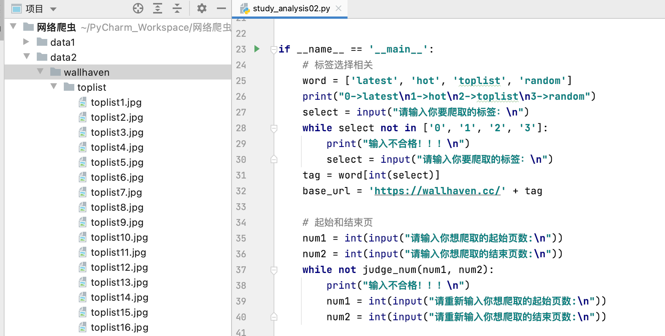
Task: Click '__main__' string at line 23
Action: [399, 49]
